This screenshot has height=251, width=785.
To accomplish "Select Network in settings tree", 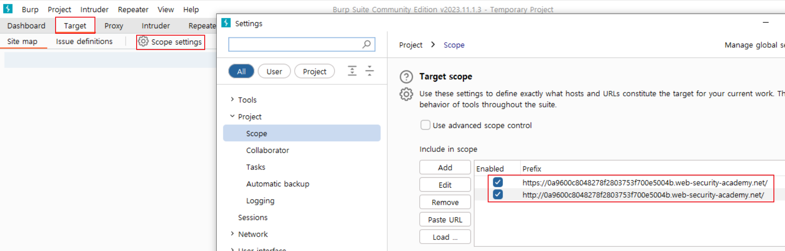I will tap(253, 234).
